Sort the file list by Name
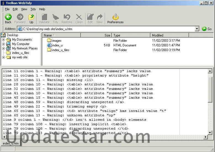 (x=61, y=35)
